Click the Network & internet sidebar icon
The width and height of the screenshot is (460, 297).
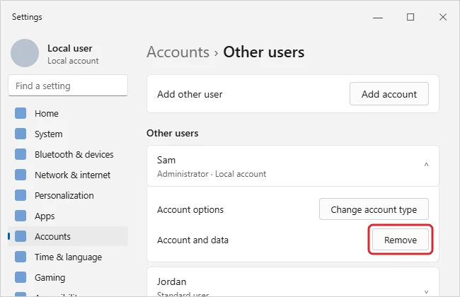point(21,175)
